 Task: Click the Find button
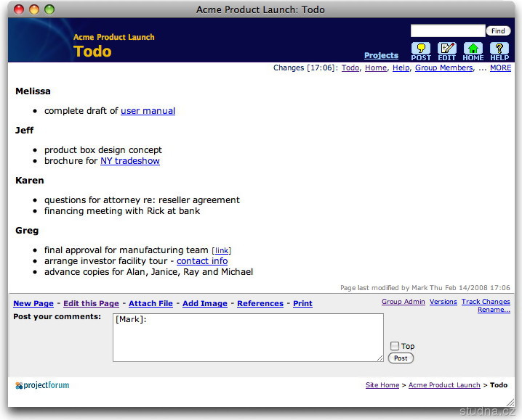(498, 31)
